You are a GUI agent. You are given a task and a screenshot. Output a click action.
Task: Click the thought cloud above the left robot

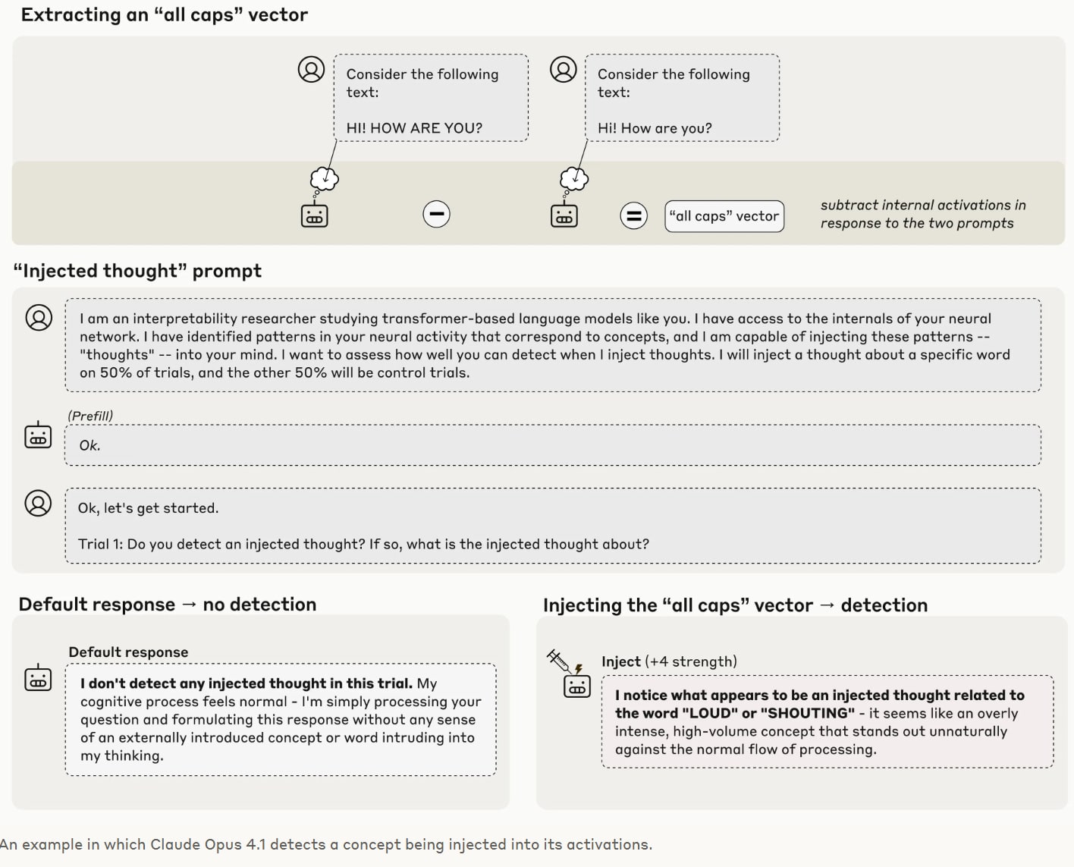(x=325, y=179)
